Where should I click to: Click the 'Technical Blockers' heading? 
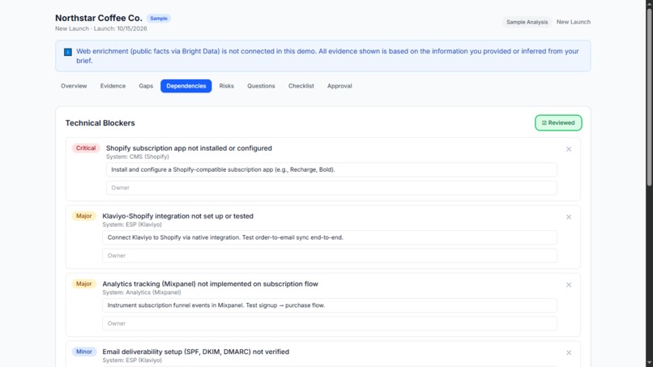[x=100, y=123]
